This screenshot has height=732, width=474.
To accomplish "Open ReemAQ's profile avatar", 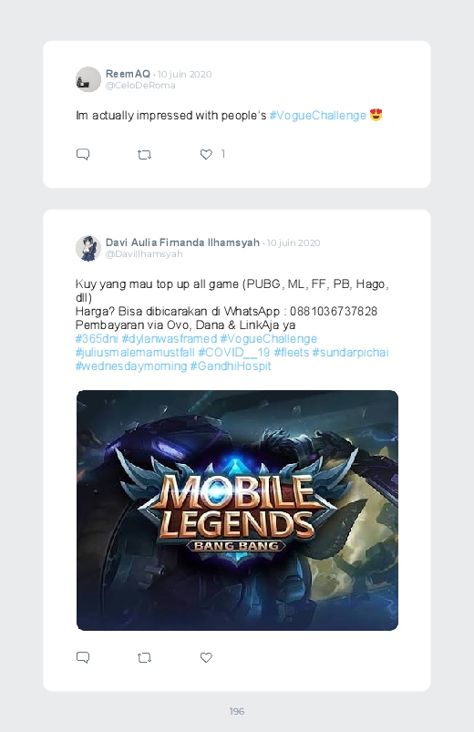I will click(x=88, y=79).
